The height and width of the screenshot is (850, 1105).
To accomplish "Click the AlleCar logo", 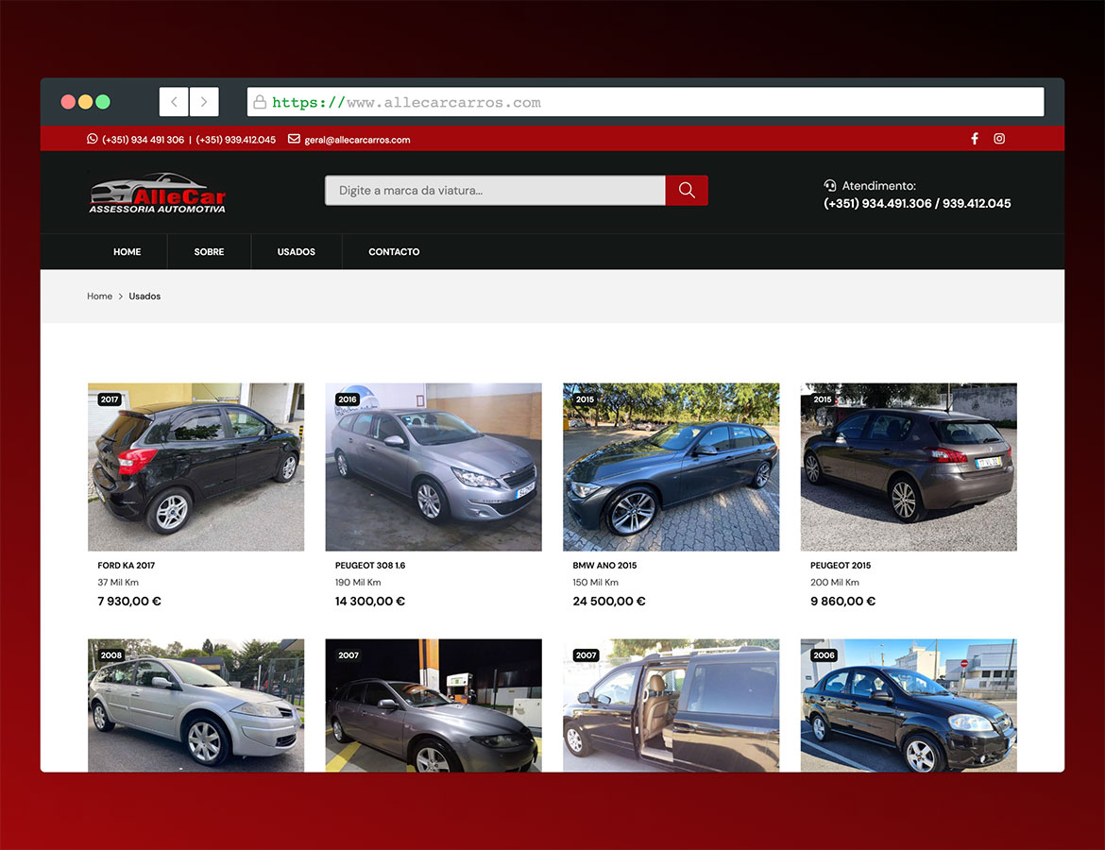I will (x=157, y=193).
